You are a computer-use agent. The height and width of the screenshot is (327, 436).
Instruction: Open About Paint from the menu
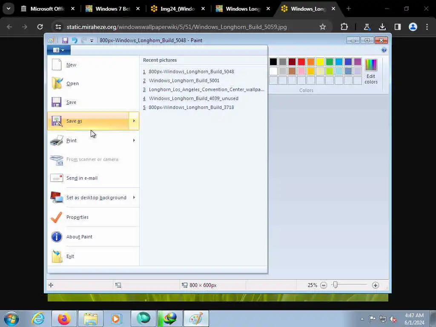tap(93, 237)
